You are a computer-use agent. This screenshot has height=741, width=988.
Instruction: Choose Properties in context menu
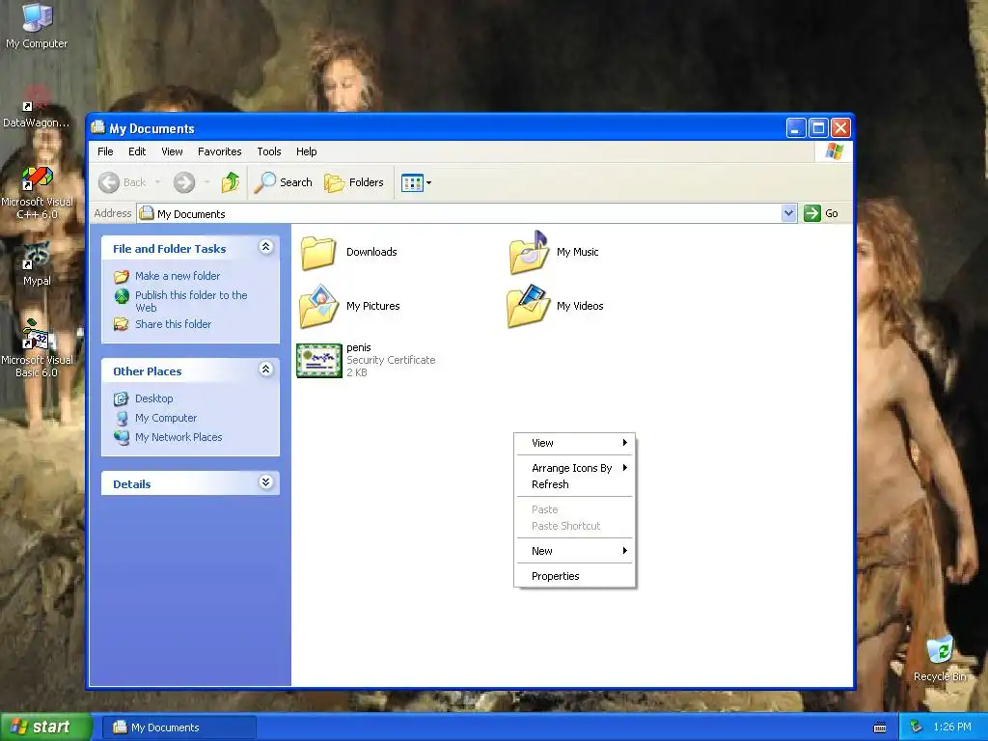pos(575,577)
